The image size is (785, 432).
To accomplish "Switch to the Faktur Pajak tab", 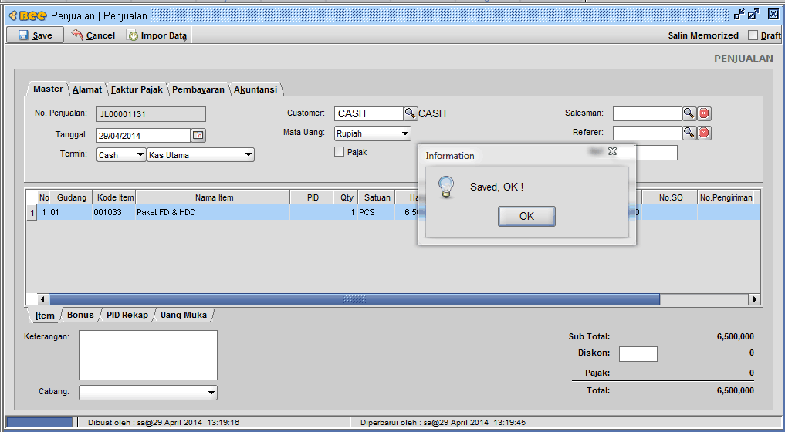I will click(137, 89).
